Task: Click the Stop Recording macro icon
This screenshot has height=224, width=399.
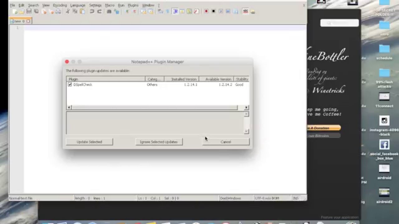Action: click(214, 12)
